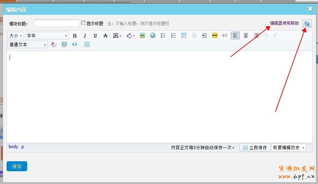Insert a hyperlink with the globe icon
Screen dimensions: 318x184
click(x=153, y=35)
